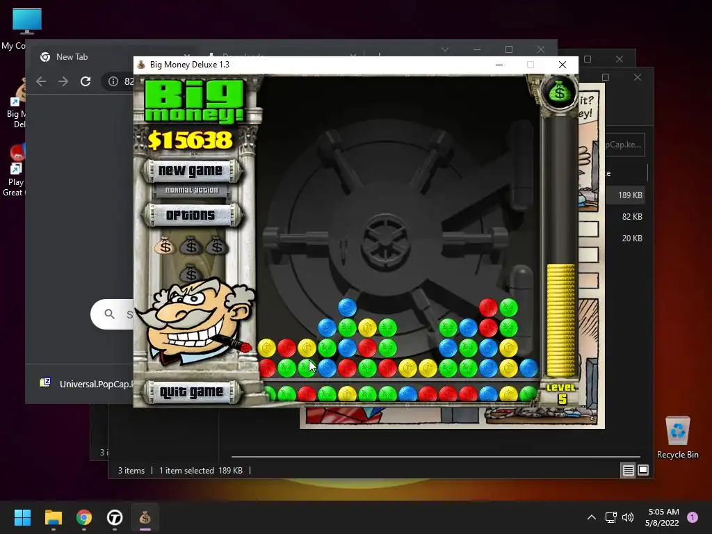Click the search box in File Explorer
The height and width of the screenshot is (534, 712).
coord(625,145)
